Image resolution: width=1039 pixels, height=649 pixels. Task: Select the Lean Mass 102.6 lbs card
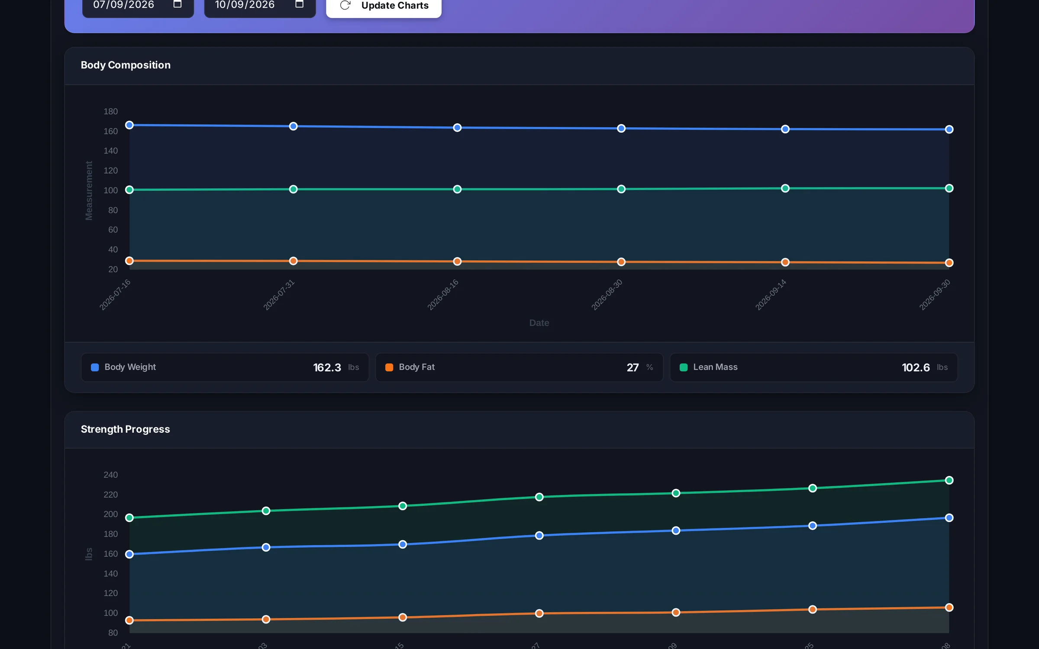pyautogui.click(x=813, y=367)
